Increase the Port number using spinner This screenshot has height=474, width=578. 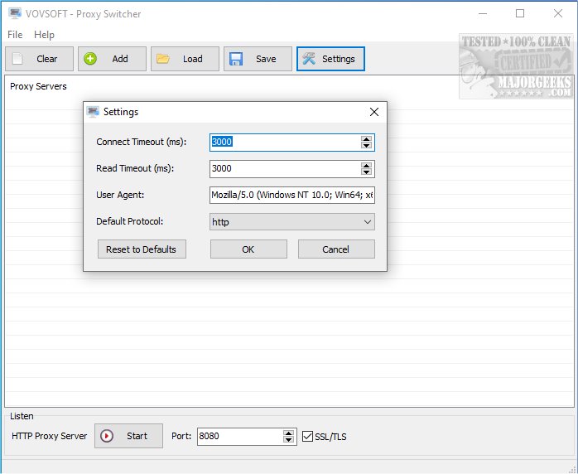tap(288, 433)
